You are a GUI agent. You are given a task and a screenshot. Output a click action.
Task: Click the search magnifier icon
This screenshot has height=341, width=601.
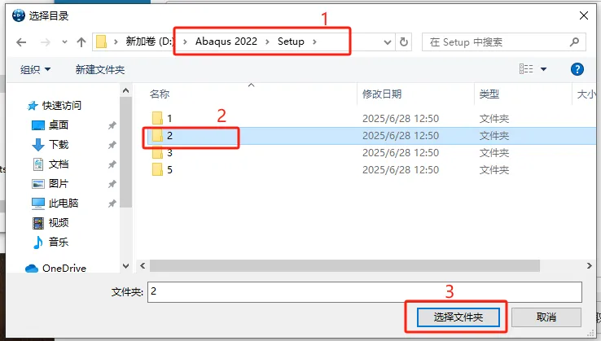pos(574,42)
